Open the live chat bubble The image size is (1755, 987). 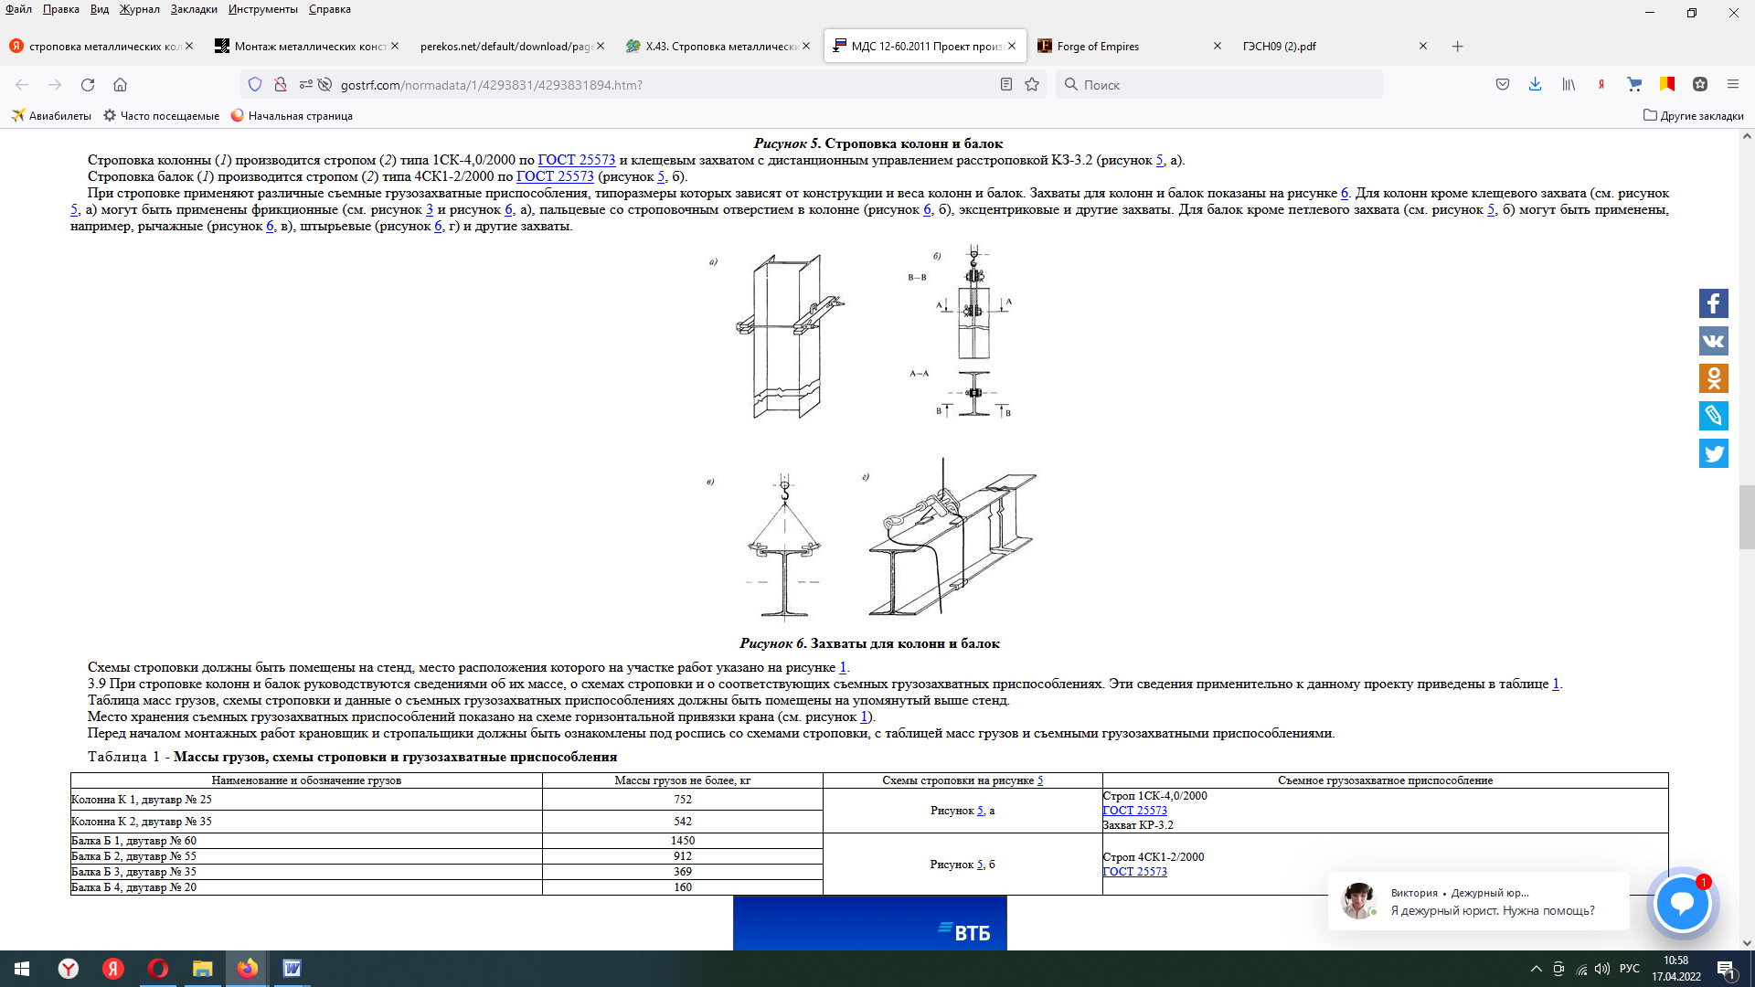tap(1682, 903)
